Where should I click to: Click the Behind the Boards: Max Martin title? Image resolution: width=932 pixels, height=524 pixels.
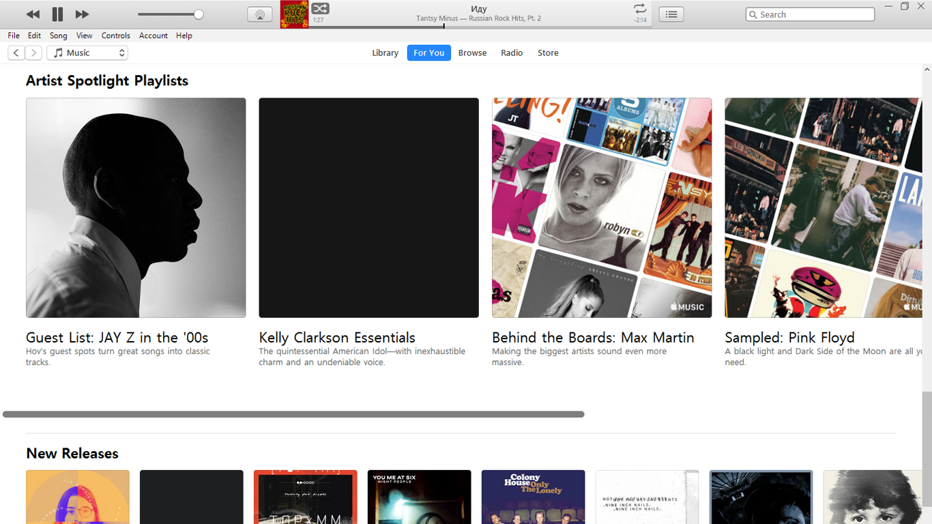(x=593, y=337)
